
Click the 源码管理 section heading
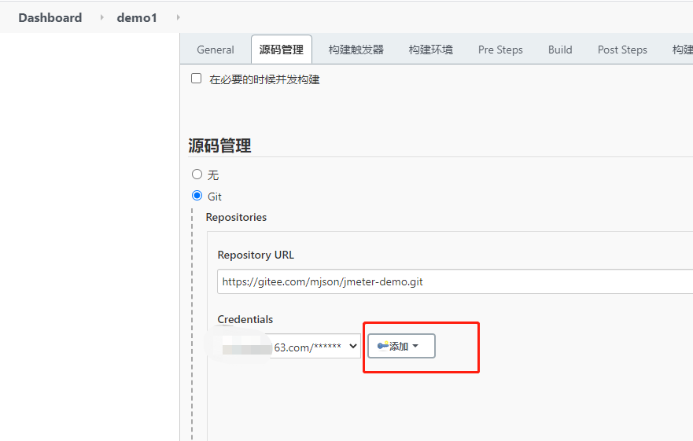click(x=219, y=145)
